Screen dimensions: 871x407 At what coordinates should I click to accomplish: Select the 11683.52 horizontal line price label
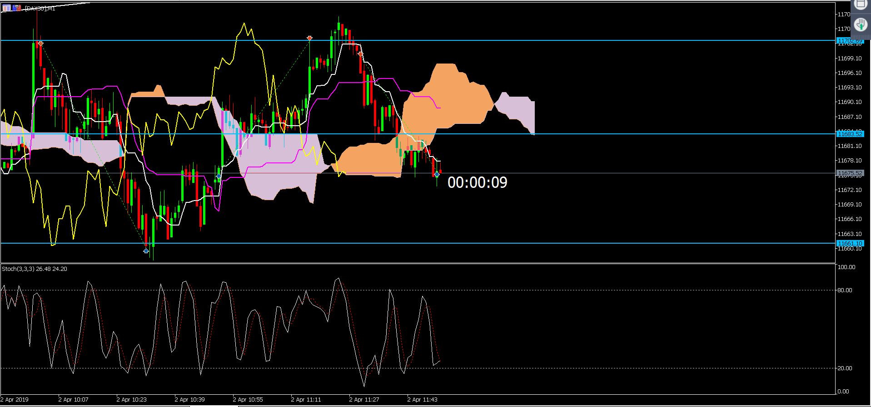tap(850, 134)
